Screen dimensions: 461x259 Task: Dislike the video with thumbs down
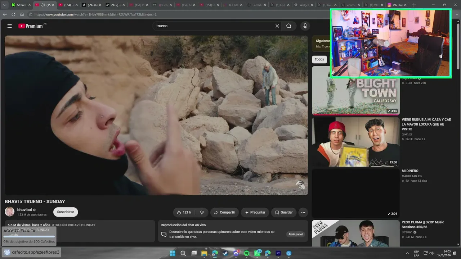(x=202, y=212)
